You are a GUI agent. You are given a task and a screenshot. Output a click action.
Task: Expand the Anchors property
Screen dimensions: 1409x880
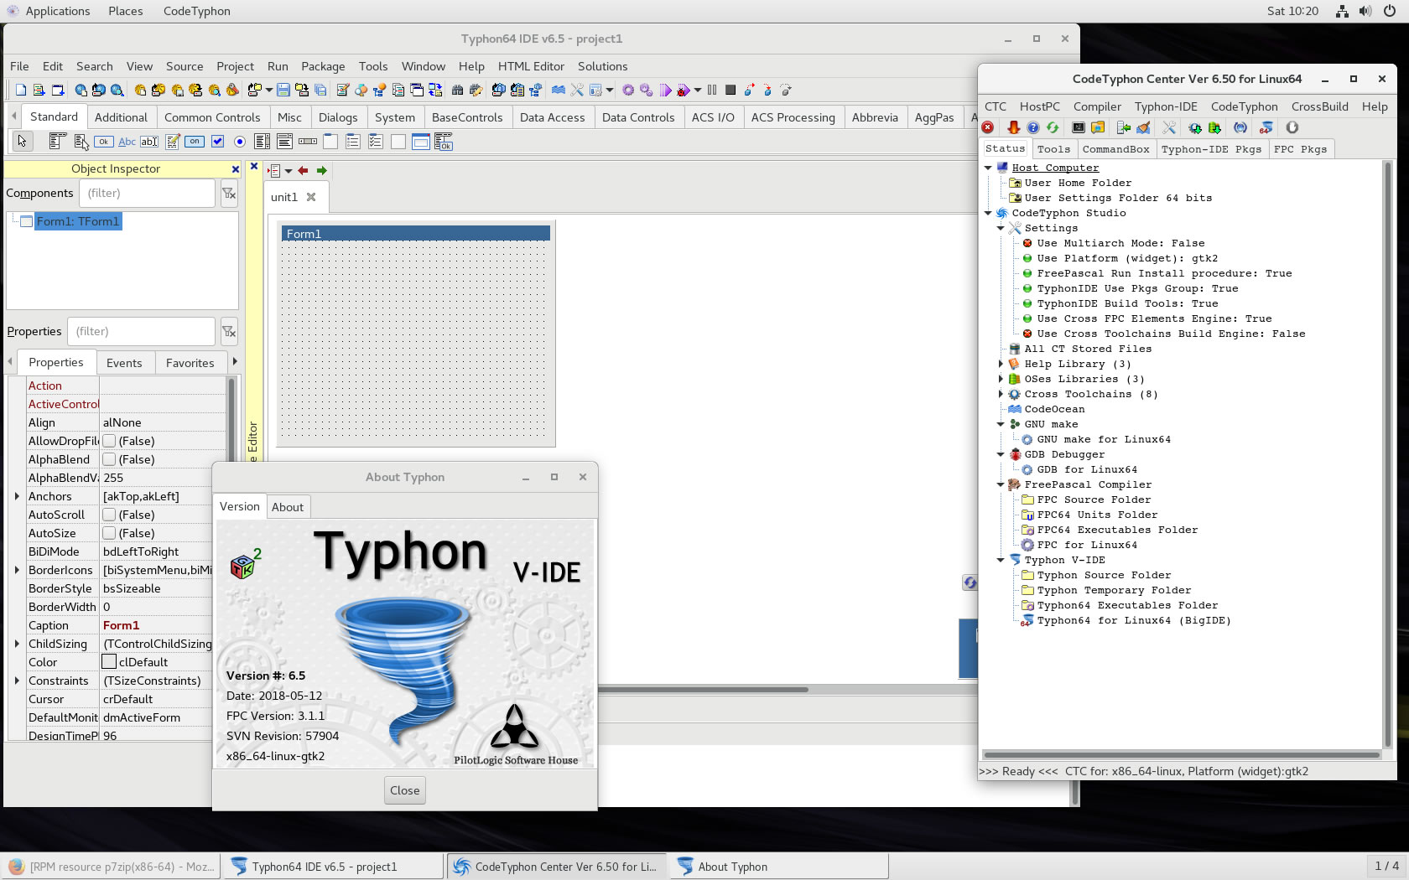17,496
